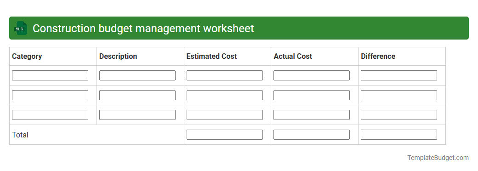The width and height of the screenshot is (478, 171).
Task: Focus the first row Category input
Action: (50, 75)
